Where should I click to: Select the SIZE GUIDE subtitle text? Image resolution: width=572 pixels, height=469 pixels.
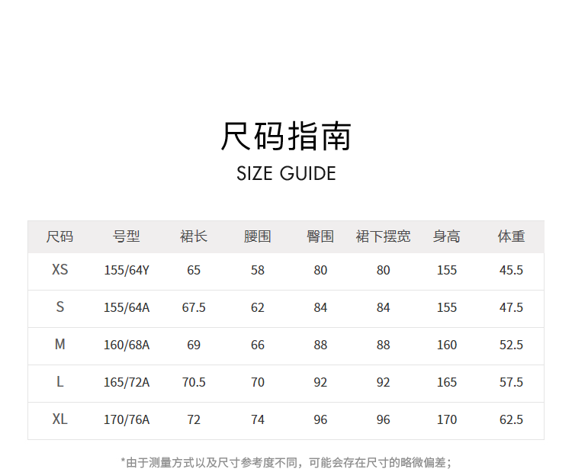[286, 173]
